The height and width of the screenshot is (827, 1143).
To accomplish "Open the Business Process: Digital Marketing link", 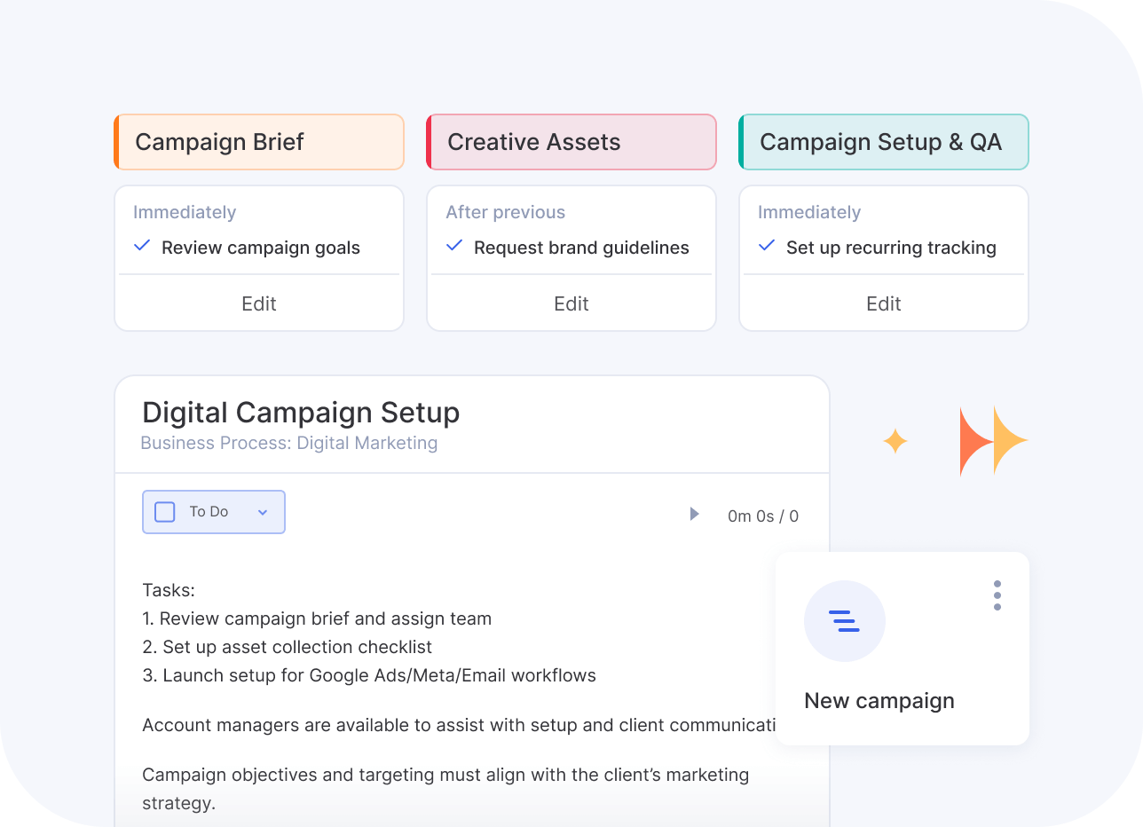I will point(289,443).
